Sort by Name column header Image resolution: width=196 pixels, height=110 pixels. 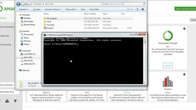[x=46, y=14]
